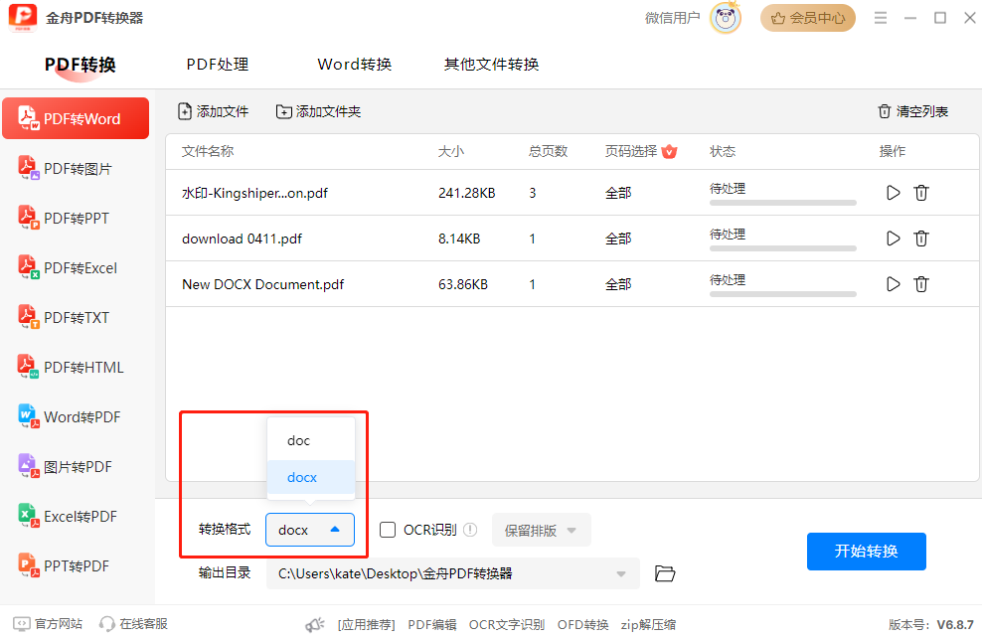
Task: Switch to PDF转换 tab
Action: point(81,65)
